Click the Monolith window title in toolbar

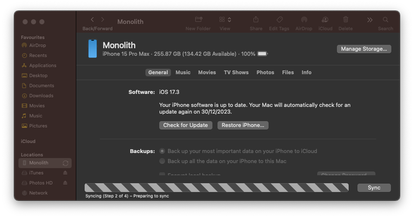click(x=130, y=22)
